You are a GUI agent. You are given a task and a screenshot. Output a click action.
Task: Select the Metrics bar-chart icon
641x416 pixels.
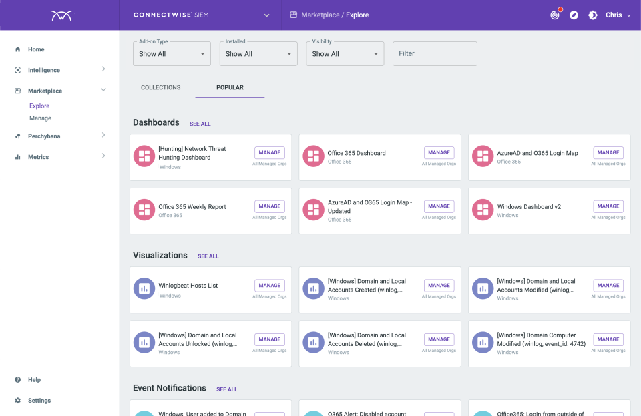(x=16, y=156)
